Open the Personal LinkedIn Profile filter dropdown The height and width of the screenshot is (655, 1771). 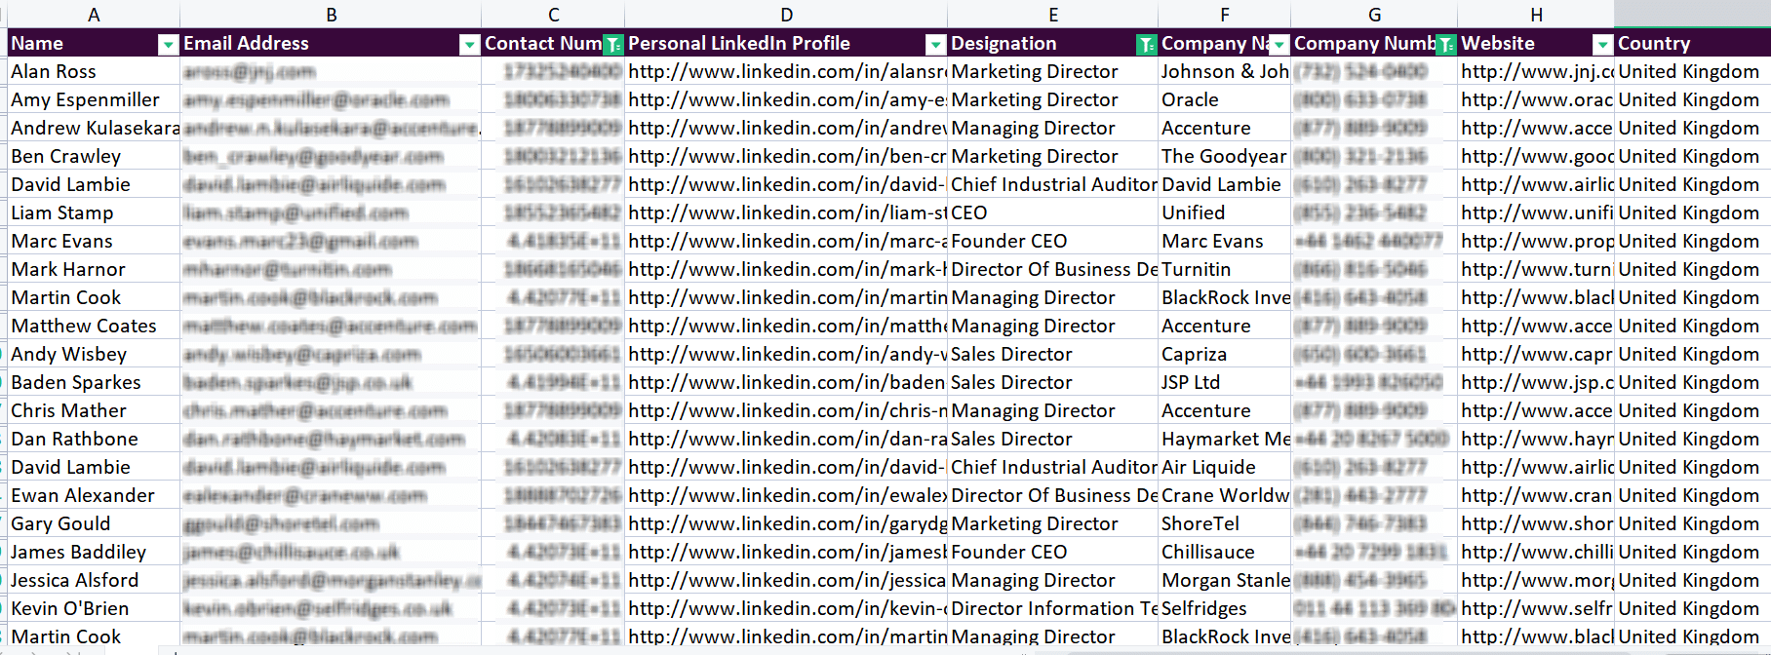(x=936, y=45)
